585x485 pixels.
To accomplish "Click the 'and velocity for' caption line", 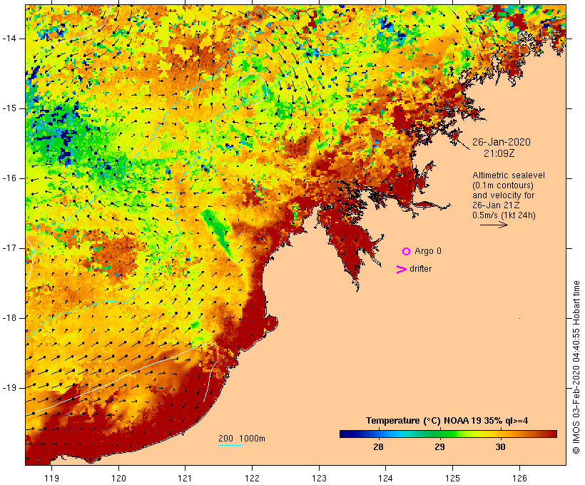I will coord(503,195).
